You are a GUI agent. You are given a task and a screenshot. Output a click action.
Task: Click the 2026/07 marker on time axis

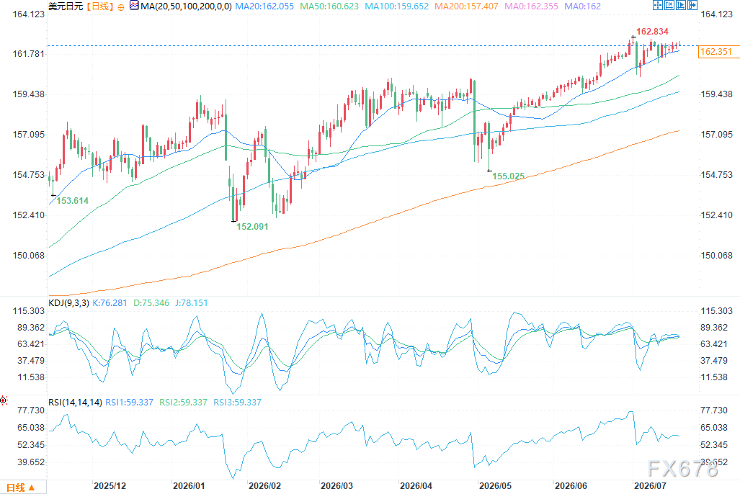650,485
